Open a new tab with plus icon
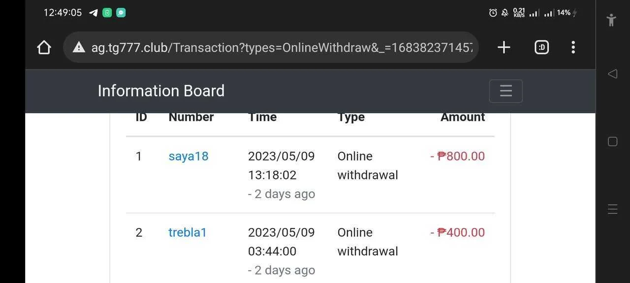630x283 pixels. coord(504,47)
